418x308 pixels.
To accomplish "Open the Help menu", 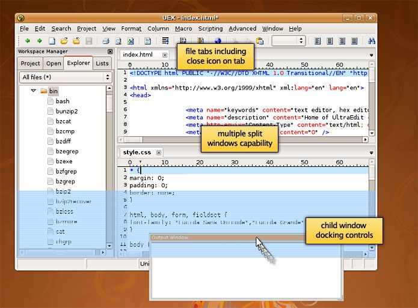I will 295,28.
